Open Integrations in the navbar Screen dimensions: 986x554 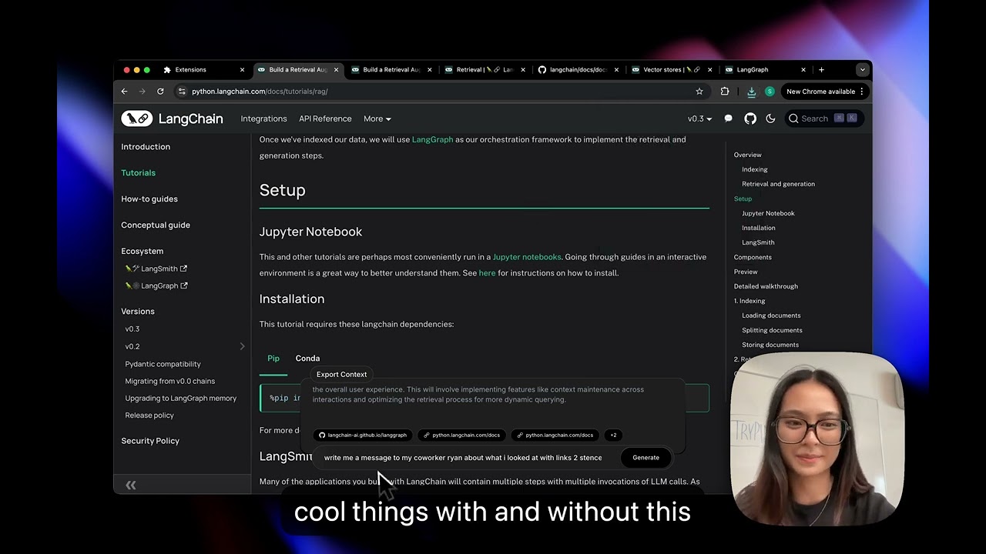click(x=263, y=118)
